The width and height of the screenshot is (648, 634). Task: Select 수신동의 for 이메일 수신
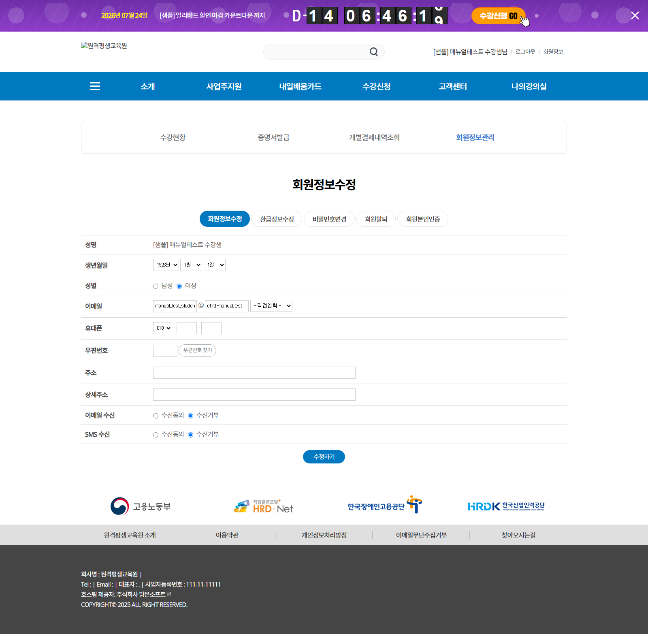point(156,416)
